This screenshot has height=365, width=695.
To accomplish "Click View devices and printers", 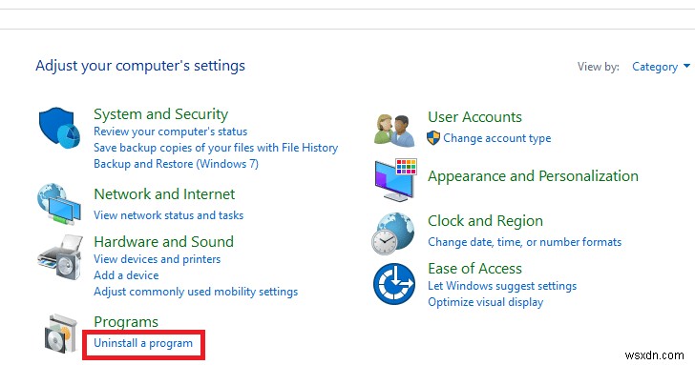I will click(157, 259).
